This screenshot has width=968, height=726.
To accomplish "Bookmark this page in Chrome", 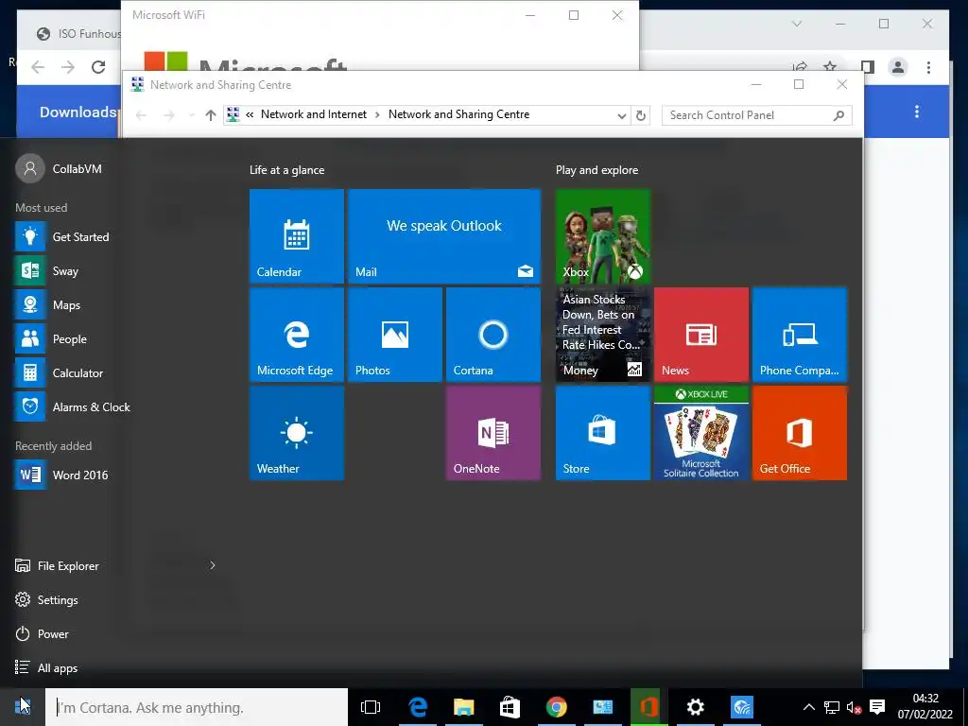I will coord(830,66).
